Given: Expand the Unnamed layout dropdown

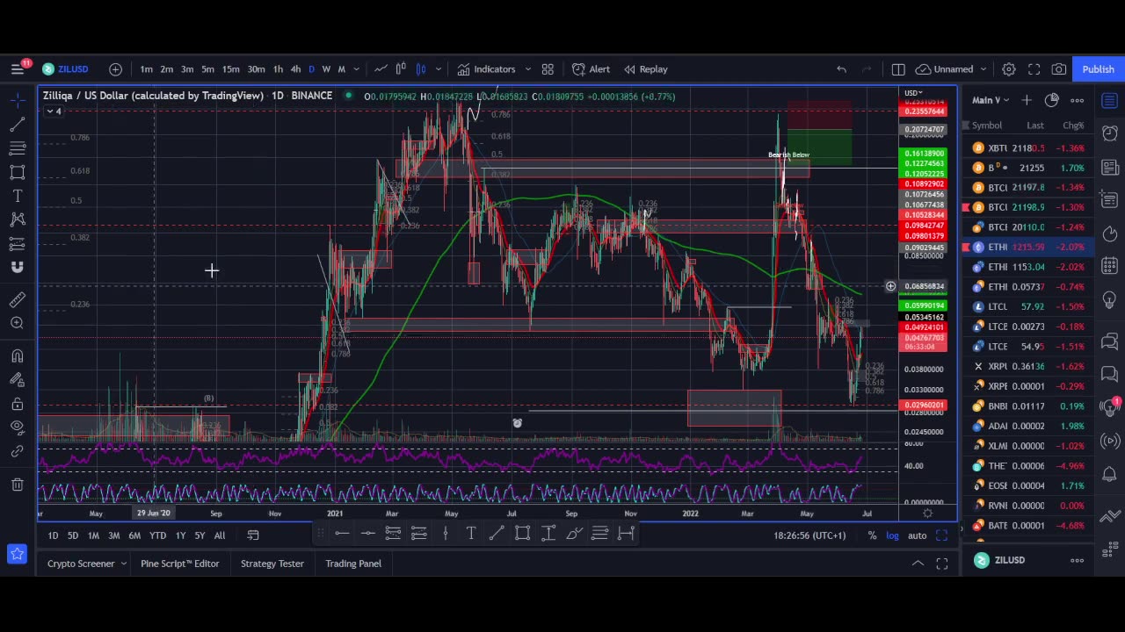Looking at the screenshot, I should [x=983, y=69].
